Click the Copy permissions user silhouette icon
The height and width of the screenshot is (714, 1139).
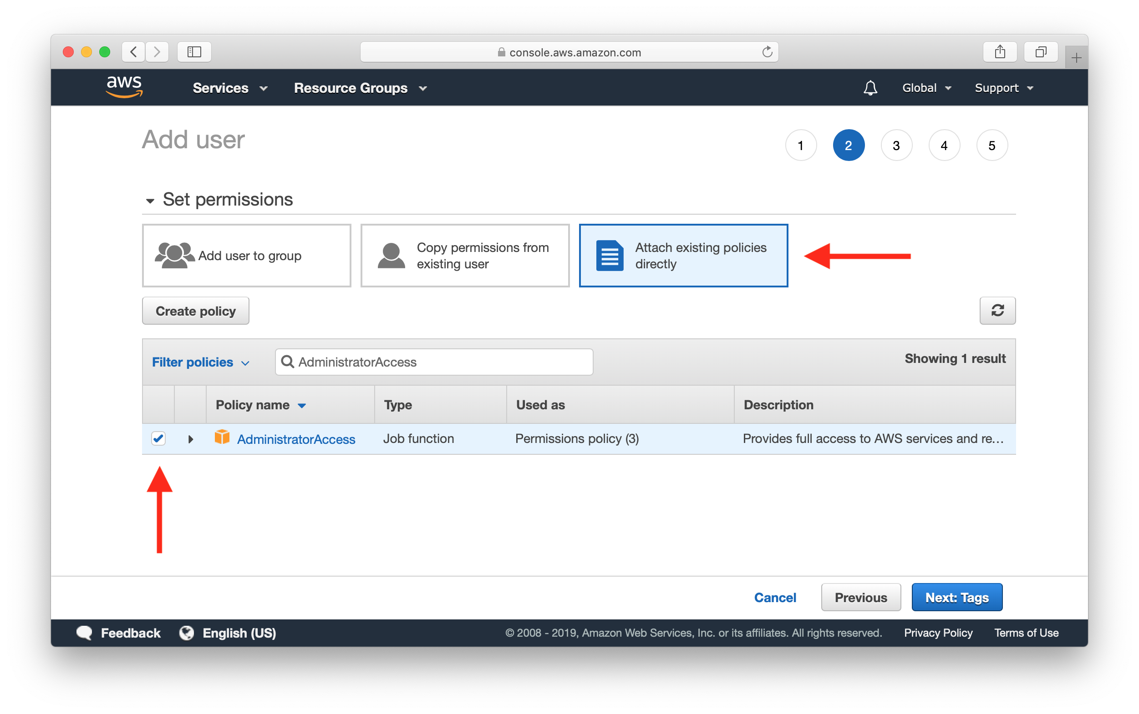click(392, 256)
